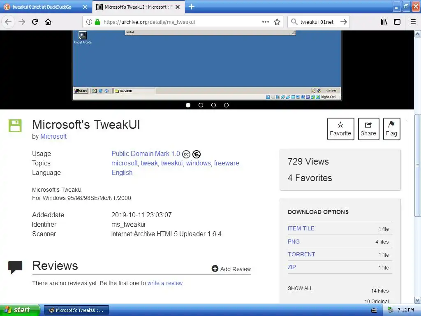Select the first carousel image dot
The width and height of the screenshot is (421, 316).
coord(188,105)
